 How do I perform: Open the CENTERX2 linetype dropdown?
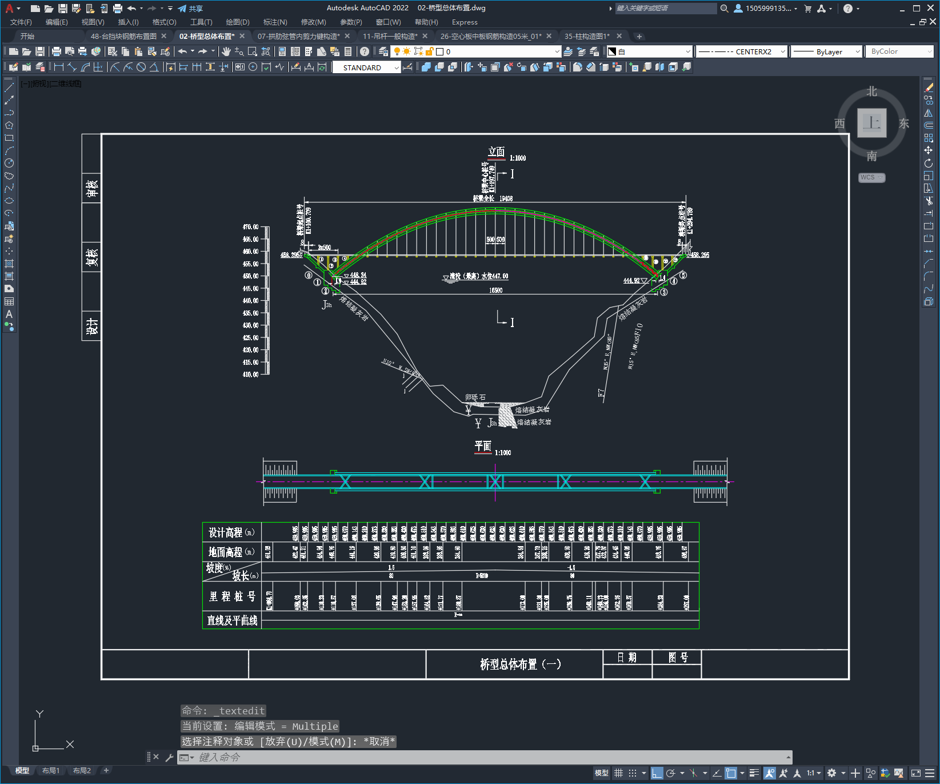click(x=742, y=51)
